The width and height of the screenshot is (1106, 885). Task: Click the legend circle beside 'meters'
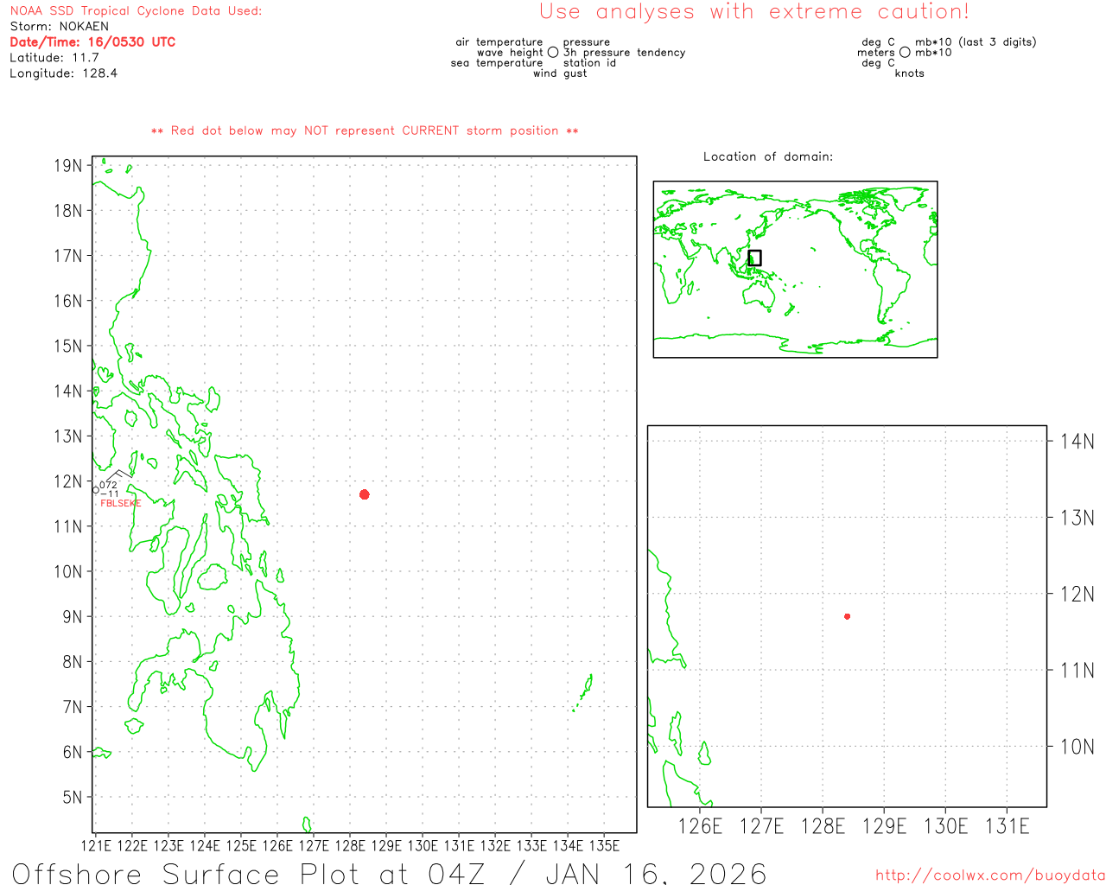tap(905, 53)
